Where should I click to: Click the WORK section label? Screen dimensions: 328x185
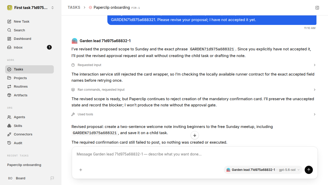pyautogui.click(x=11, y=60)
